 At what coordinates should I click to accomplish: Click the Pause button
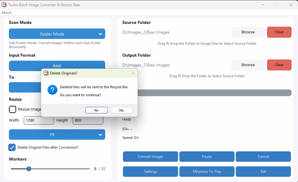pyautogui.click(x=207, y=157)
